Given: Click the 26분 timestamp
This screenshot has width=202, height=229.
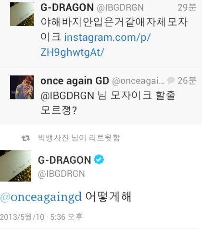Looking at the screenshot, I should point(187,81).
